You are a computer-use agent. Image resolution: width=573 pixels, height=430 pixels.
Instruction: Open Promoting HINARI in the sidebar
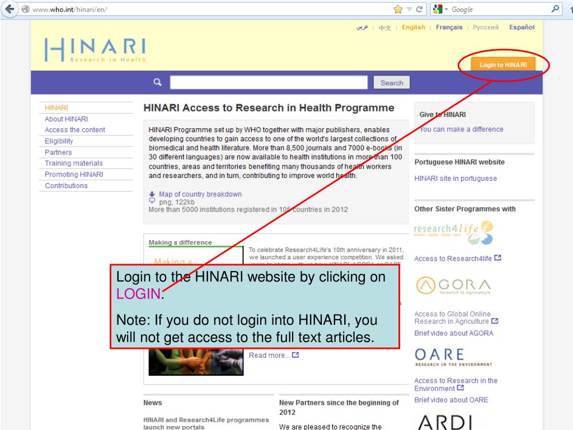click(74, 175)
